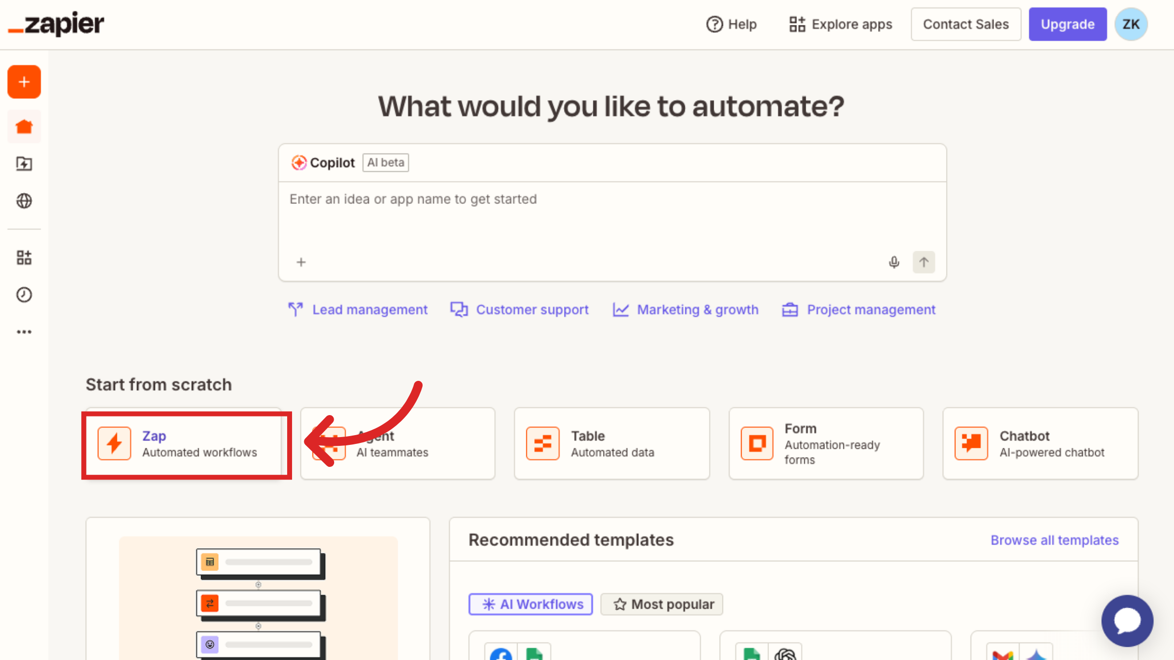Open the Help menu
This screenshot has height=660, width=1174.
pos(731,24)
